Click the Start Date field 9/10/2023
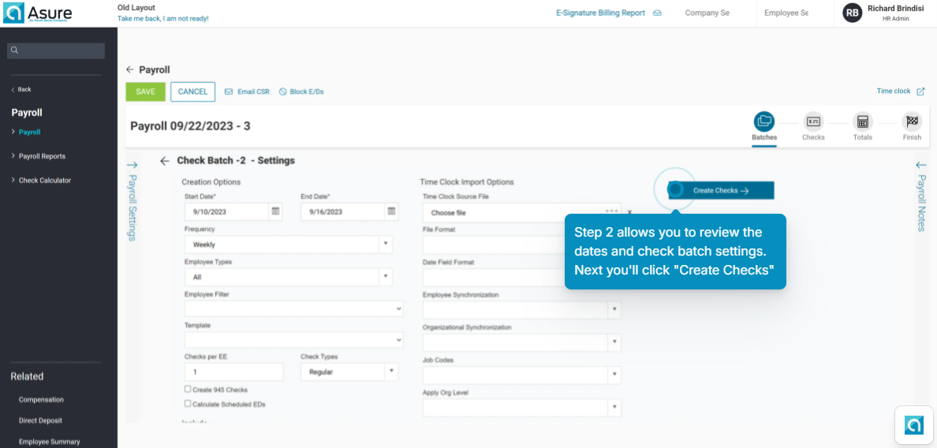The image size is (937, 448). coord(226,211)
